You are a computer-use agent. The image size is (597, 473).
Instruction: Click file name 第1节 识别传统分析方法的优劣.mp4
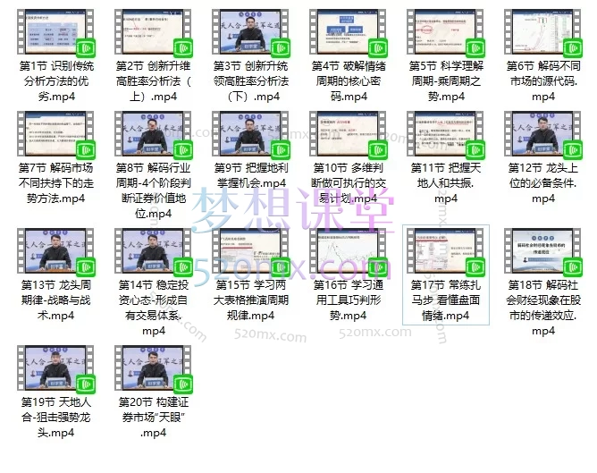56,81
